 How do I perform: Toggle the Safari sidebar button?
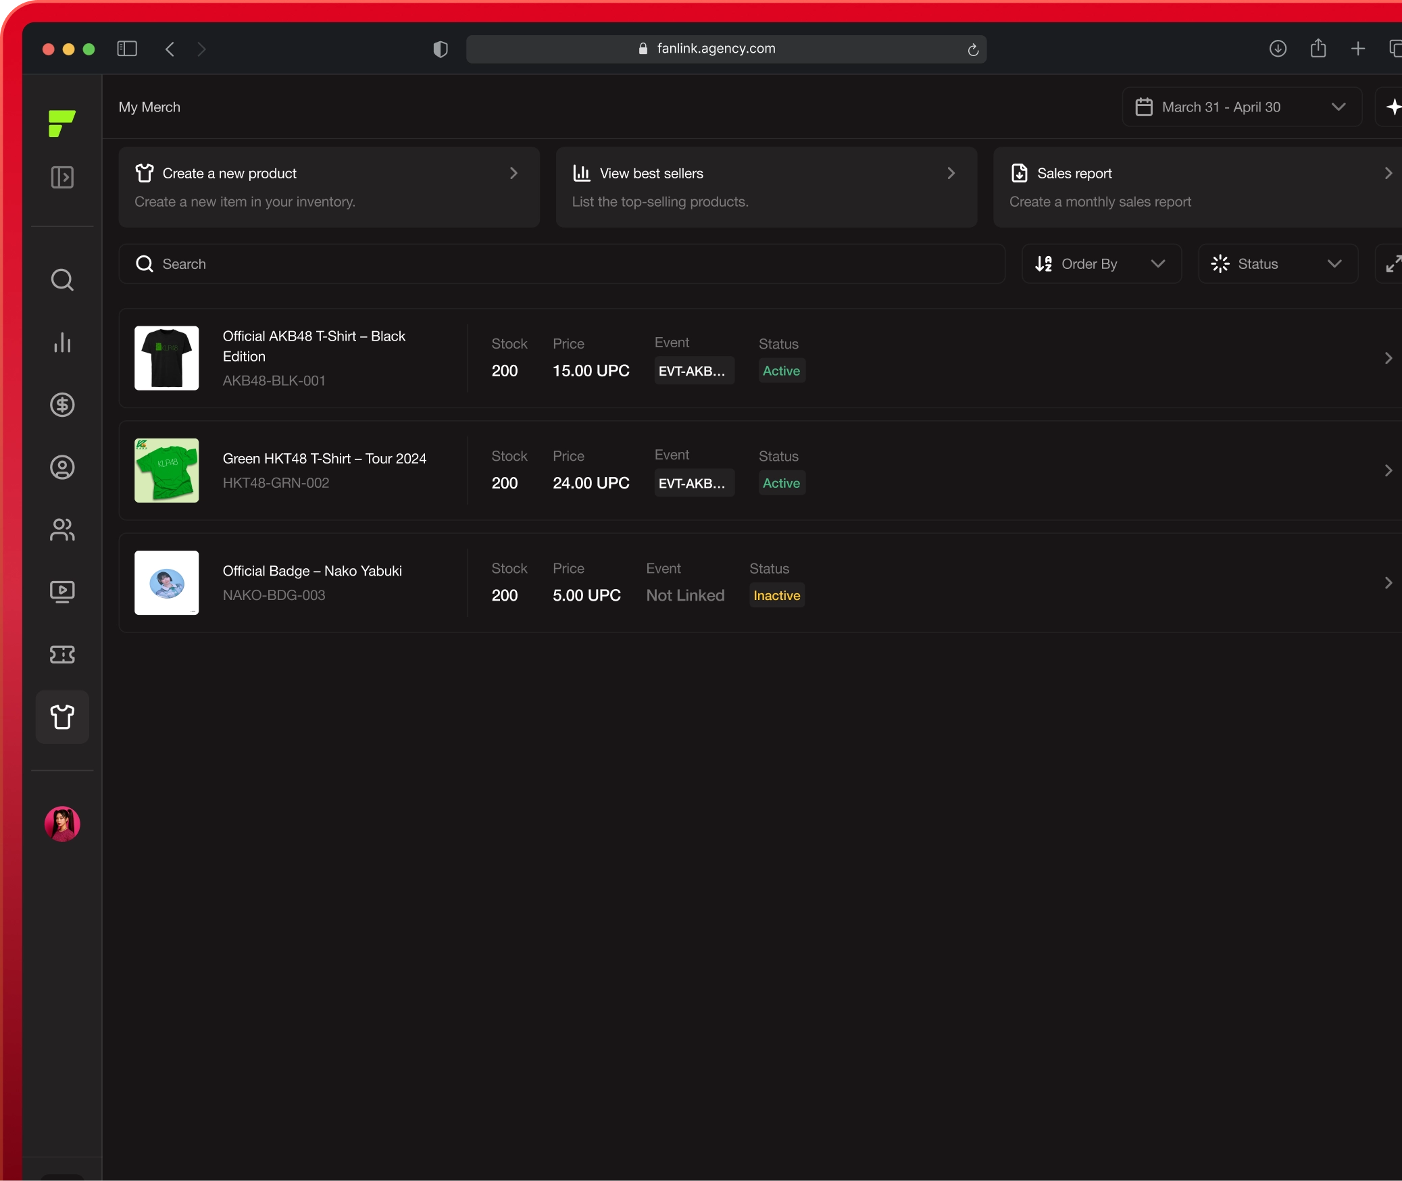pyautogui.click(x=127, y=49)
